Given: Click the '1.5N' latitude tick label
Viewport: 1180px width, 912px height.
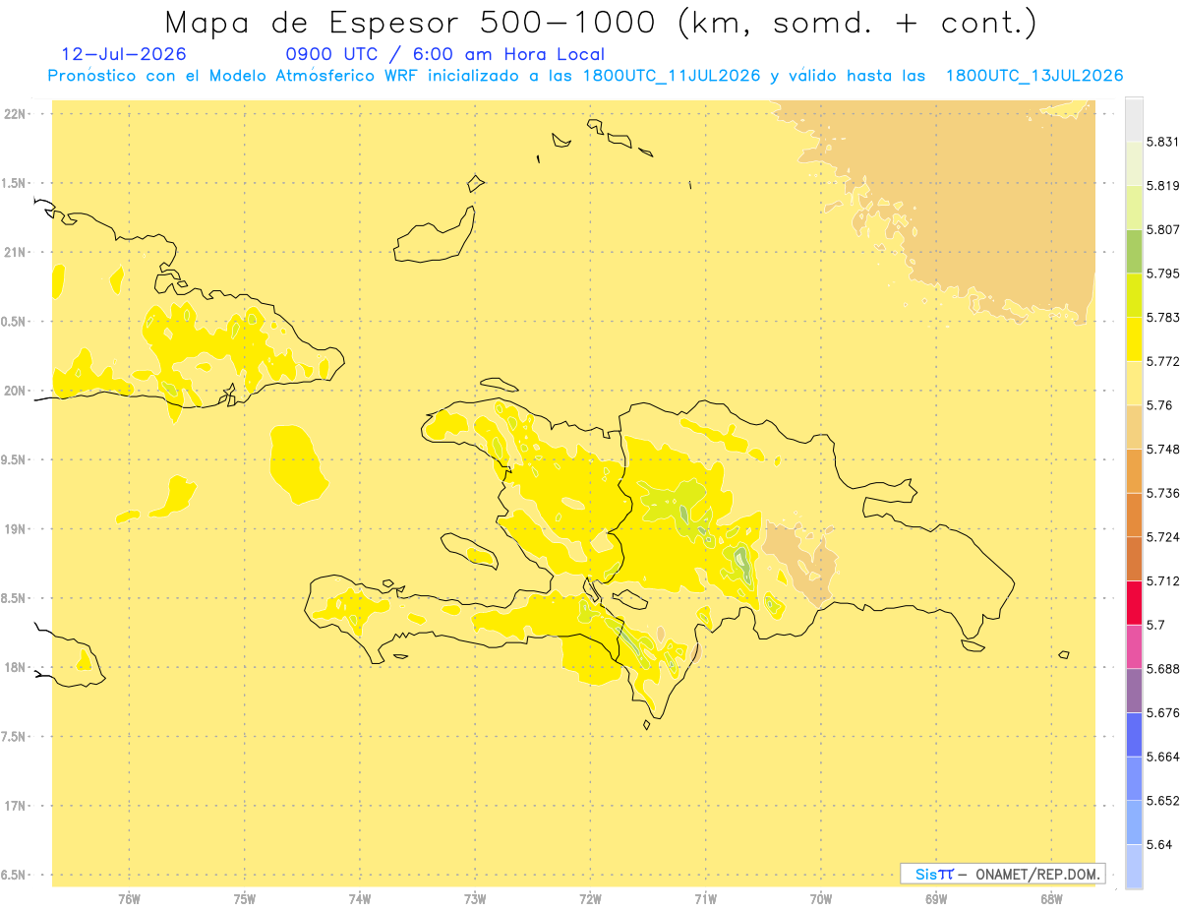Looking at the screenshot, I should click(13, 183).
